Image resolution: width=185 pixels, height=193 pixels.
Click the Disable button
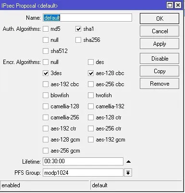pyautogui.click(x=160, y=59)
